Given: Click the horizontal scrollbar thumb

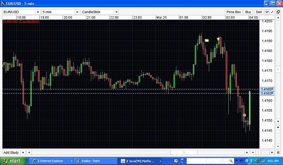Looking at the screenshot, I should pos(184,152).
